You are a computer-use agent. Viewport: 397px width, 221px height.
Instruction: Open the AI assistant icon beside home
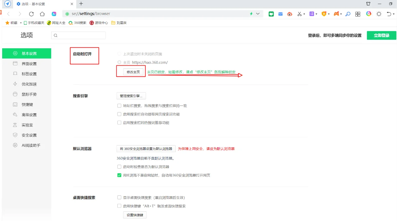54,14
